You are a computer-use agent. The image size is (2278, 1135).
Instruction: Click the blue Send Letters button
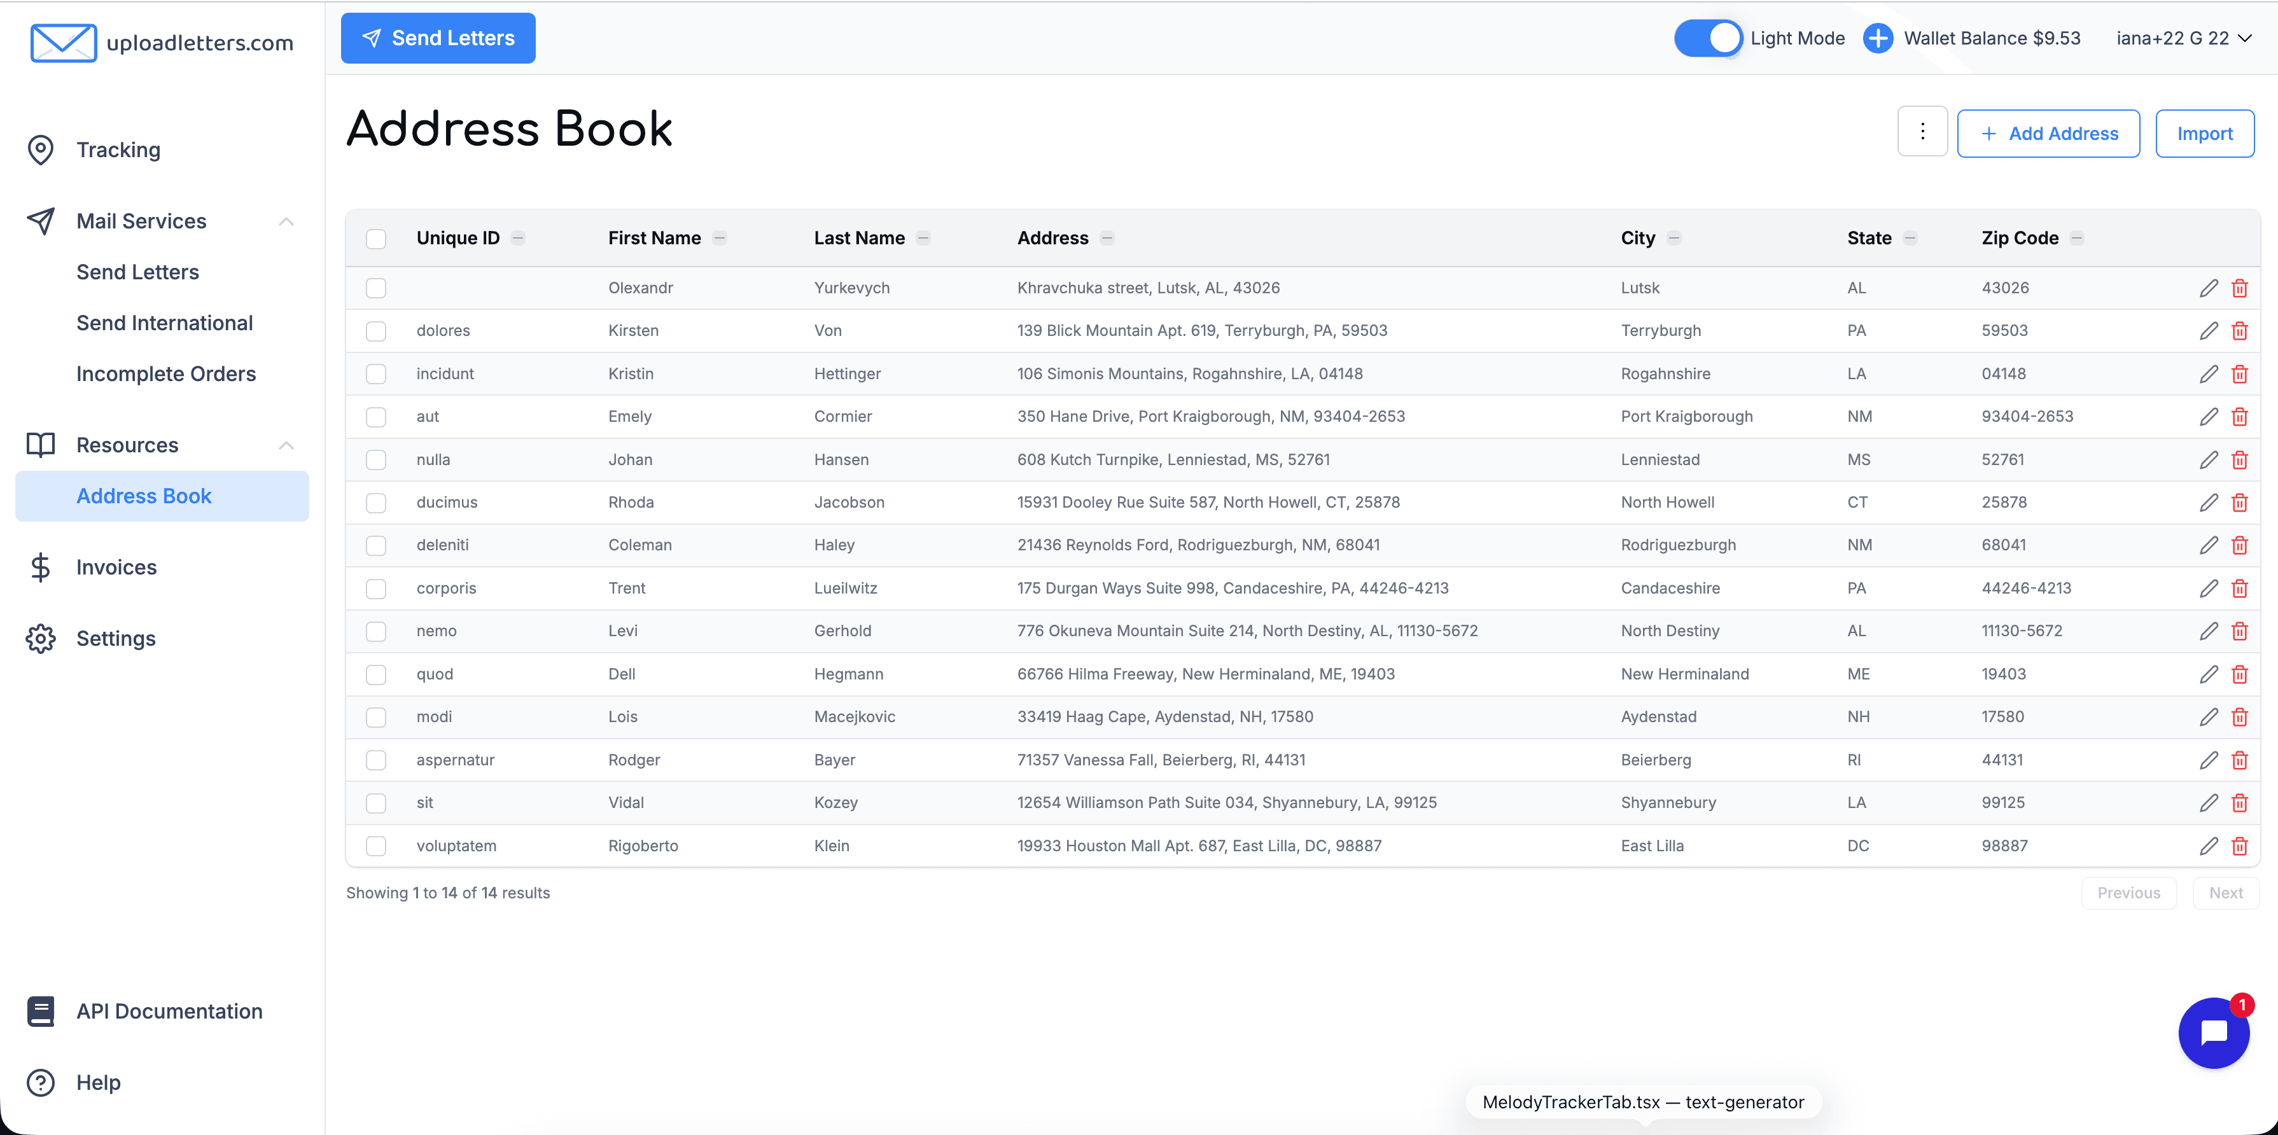(438, 38)
